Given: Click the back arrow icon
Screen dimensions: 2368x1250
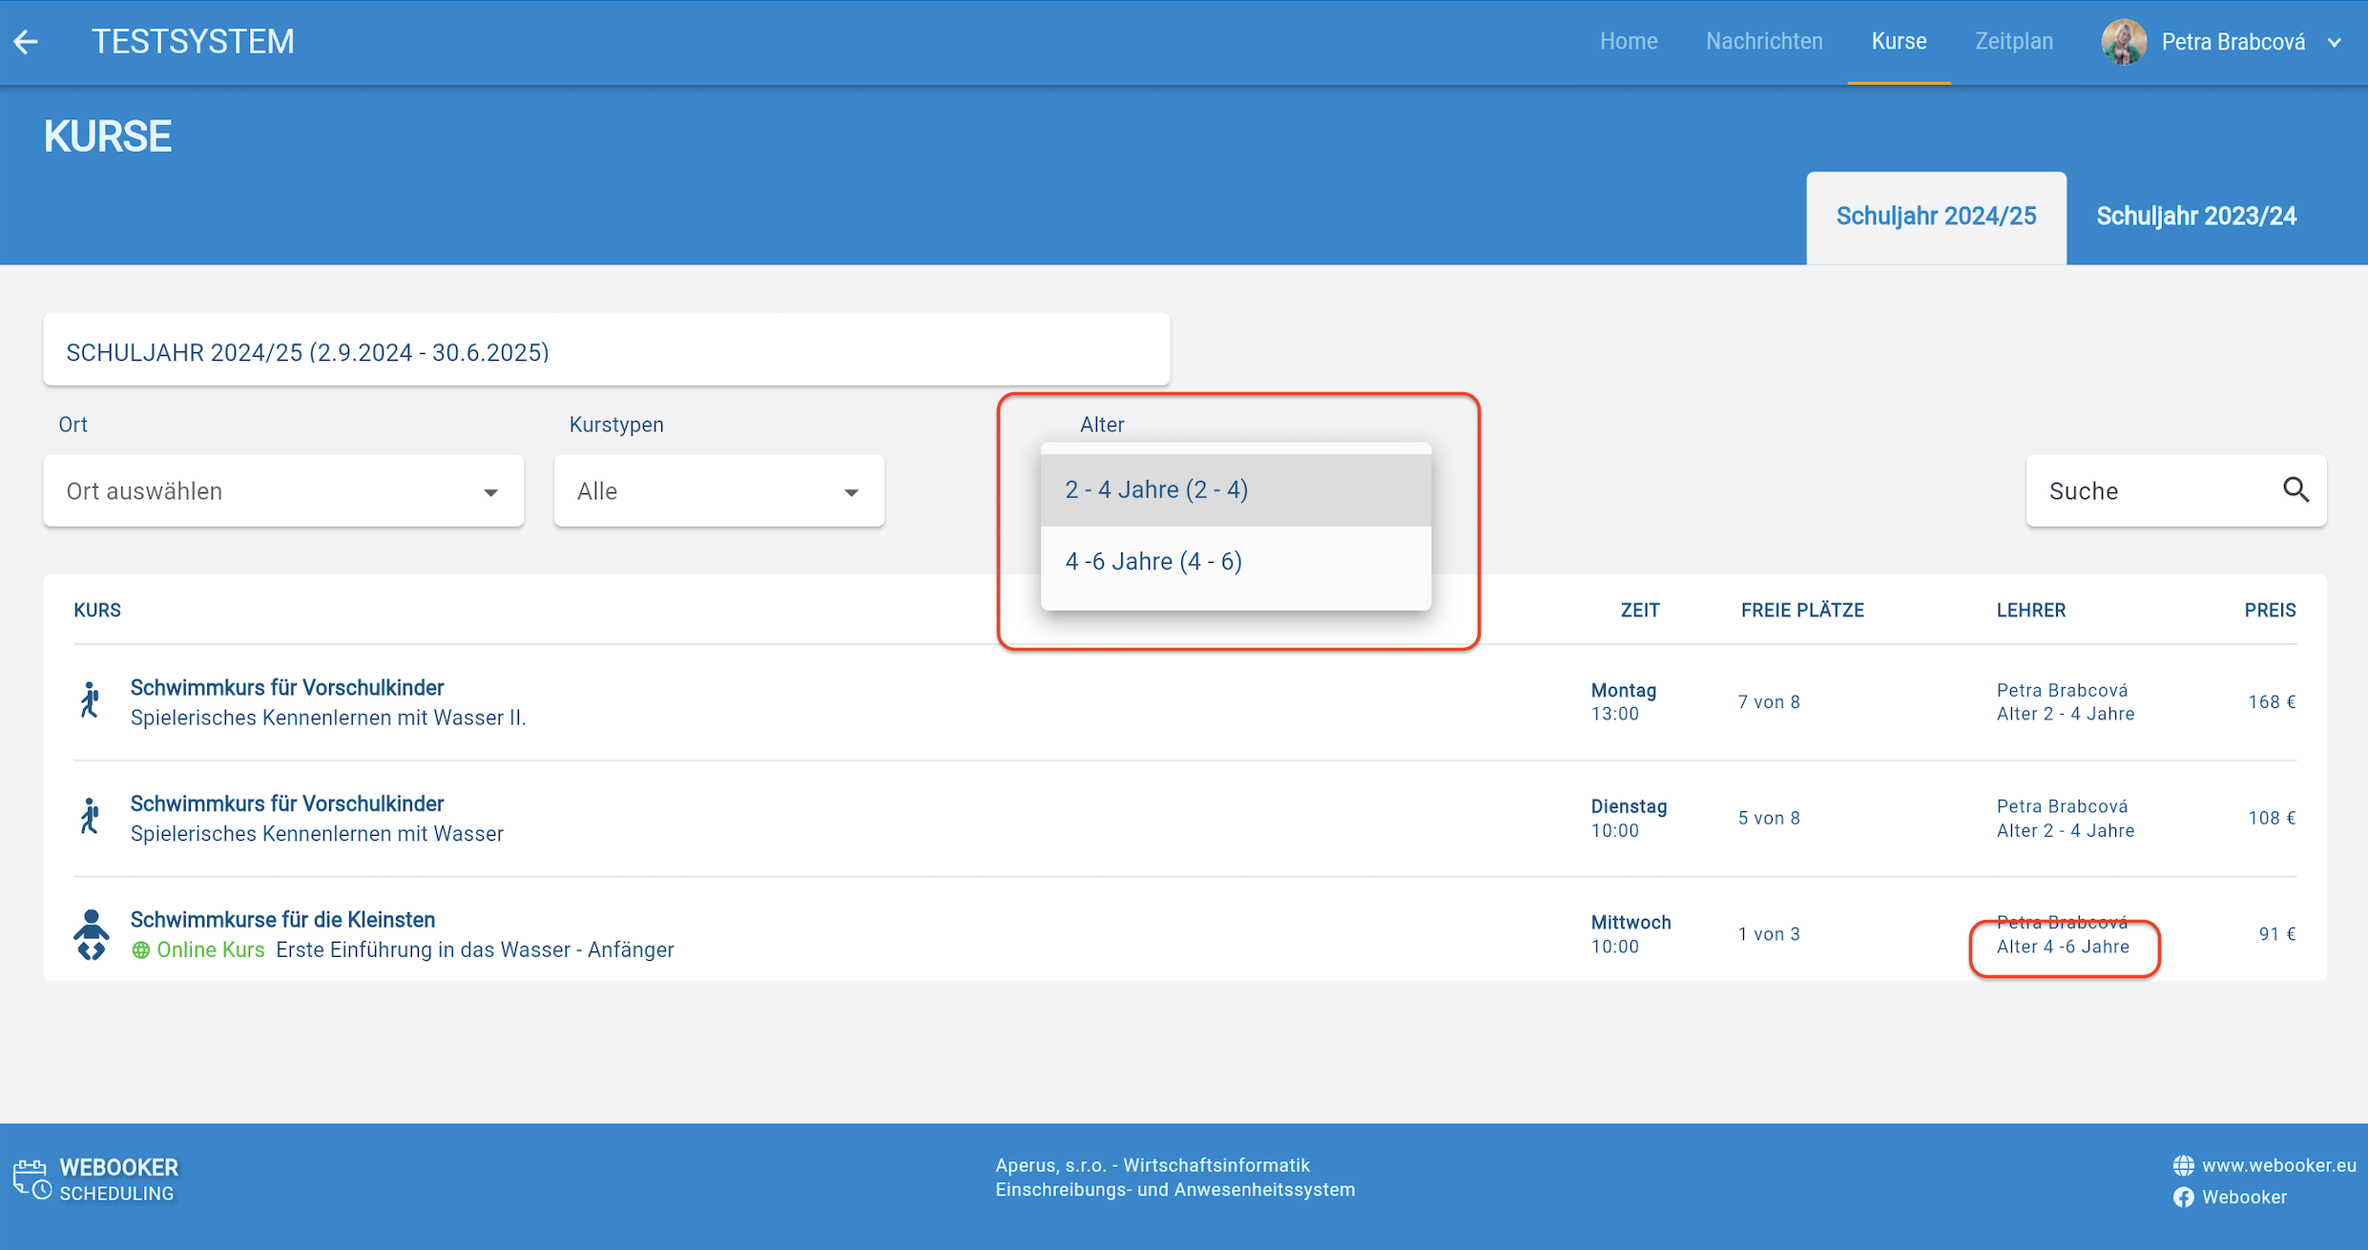Looking at the screenshot, I should 26,42.
